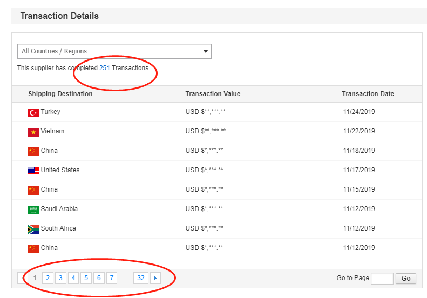This screenshot has width=427, height=298.
Task: Open the All Countries / Regions dropdown
Action: [109, 51]
